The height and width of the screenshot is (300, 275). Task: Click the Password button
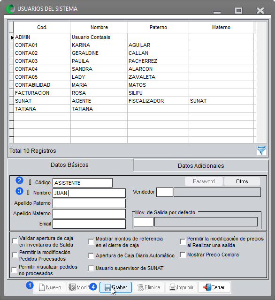pos(204,181)
